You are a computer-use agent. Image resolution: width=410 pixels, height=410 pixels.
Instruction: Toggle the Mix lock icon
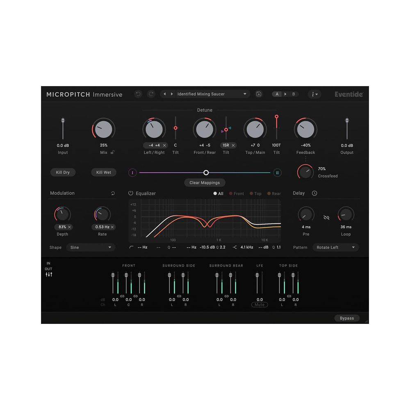pos(112,153)
